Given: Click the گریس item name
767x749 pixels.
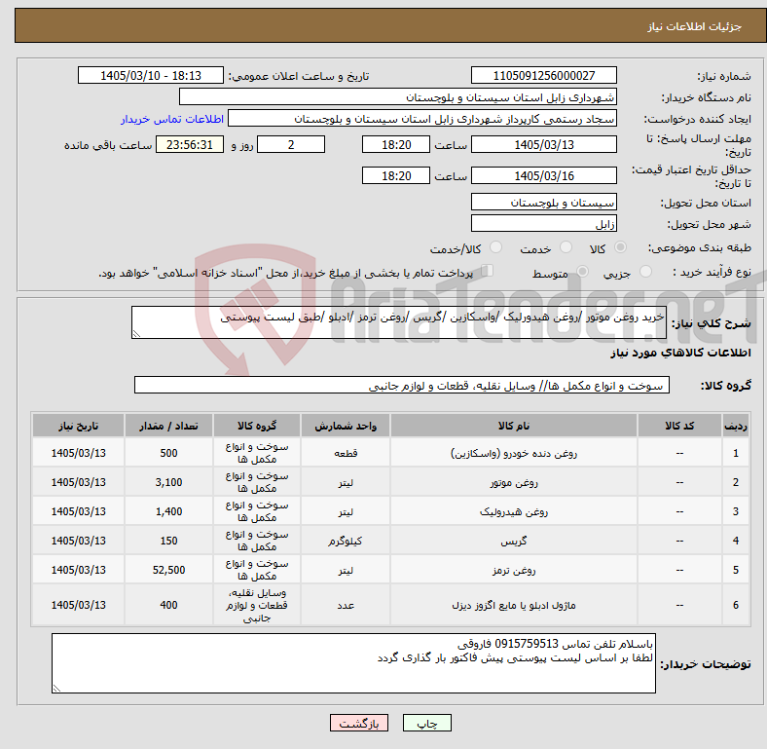Looking at the screenshot, I should click(x=514, y=541).
